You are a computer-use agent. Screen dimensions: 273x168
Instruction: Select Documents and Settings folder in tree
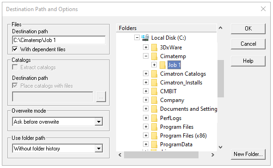point(189,109)
